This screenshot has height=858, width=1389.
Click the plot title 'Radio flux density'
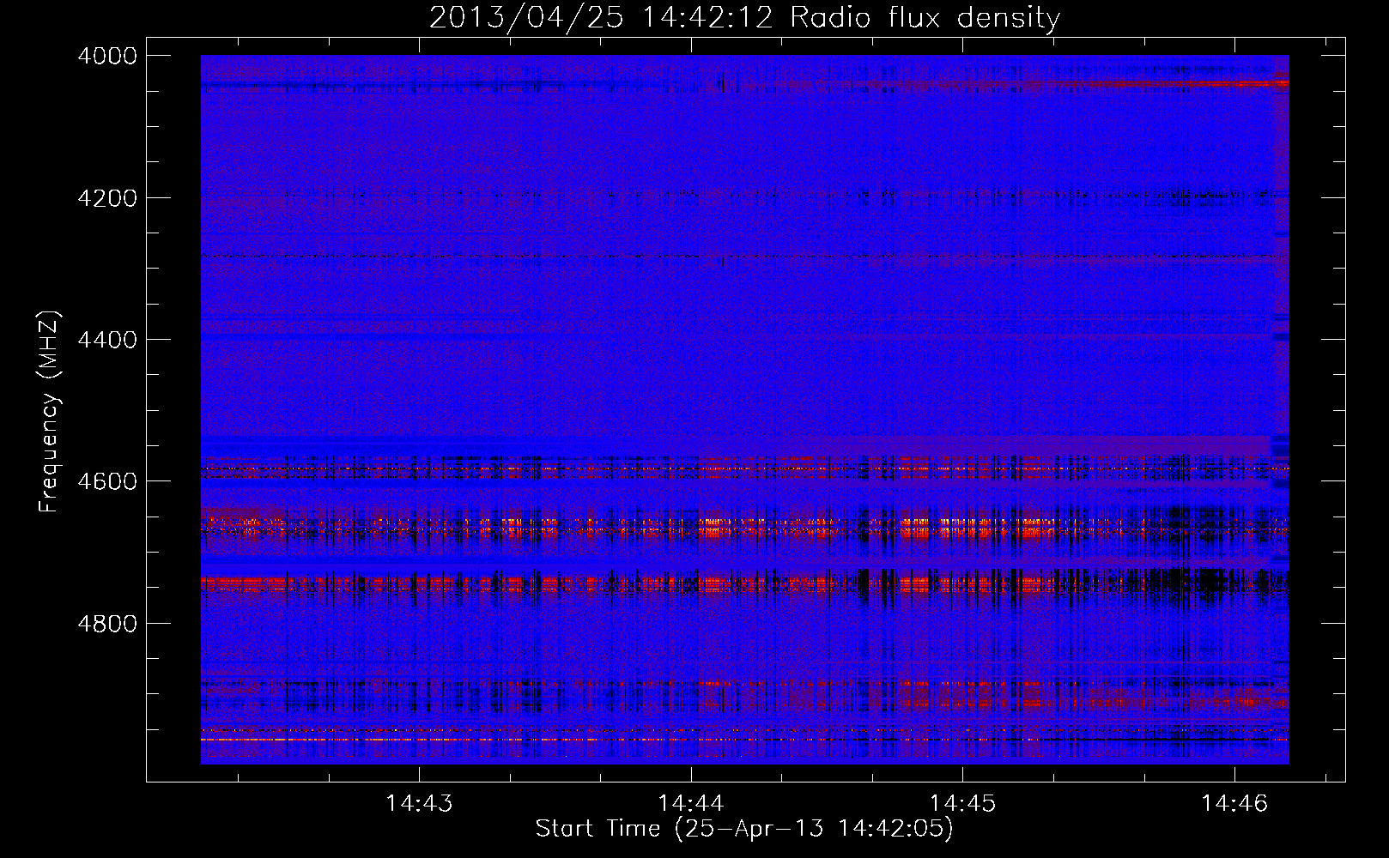[925, 18]
